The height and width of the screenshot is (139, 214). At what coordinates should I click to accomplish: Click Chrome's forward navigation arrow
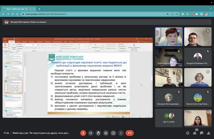[x=8, y=14]
